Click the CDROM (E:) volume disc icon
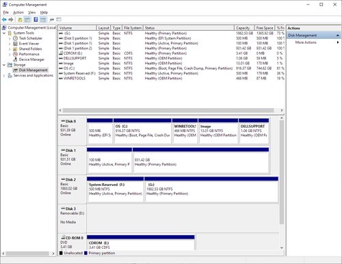Screen dimensions: 342x264 coord(61,53)
